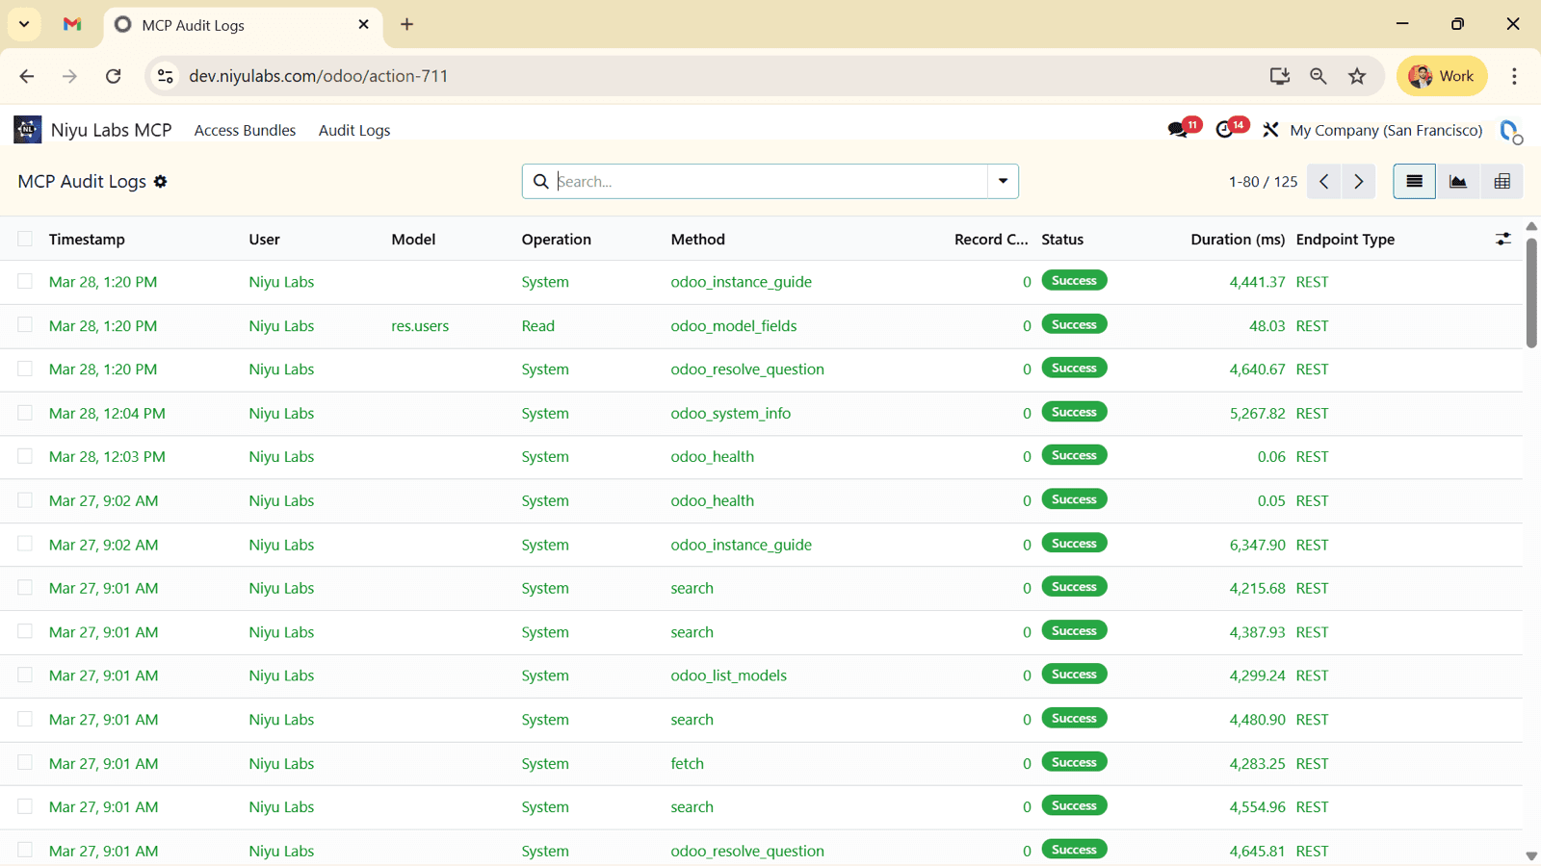Open the Access Bundles menu

[x=245, y=130]
